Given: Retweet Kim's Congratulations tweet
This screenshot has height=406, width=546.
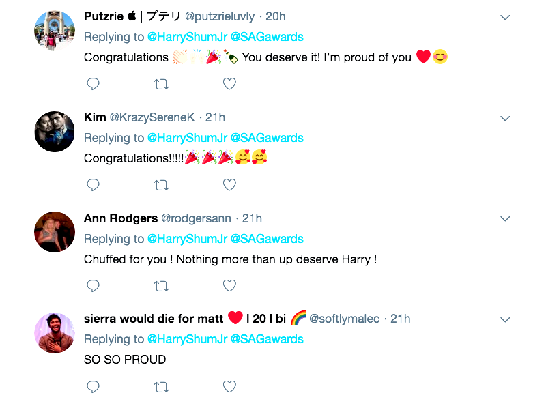Looking at the screenshot, I should pos(162,185).
